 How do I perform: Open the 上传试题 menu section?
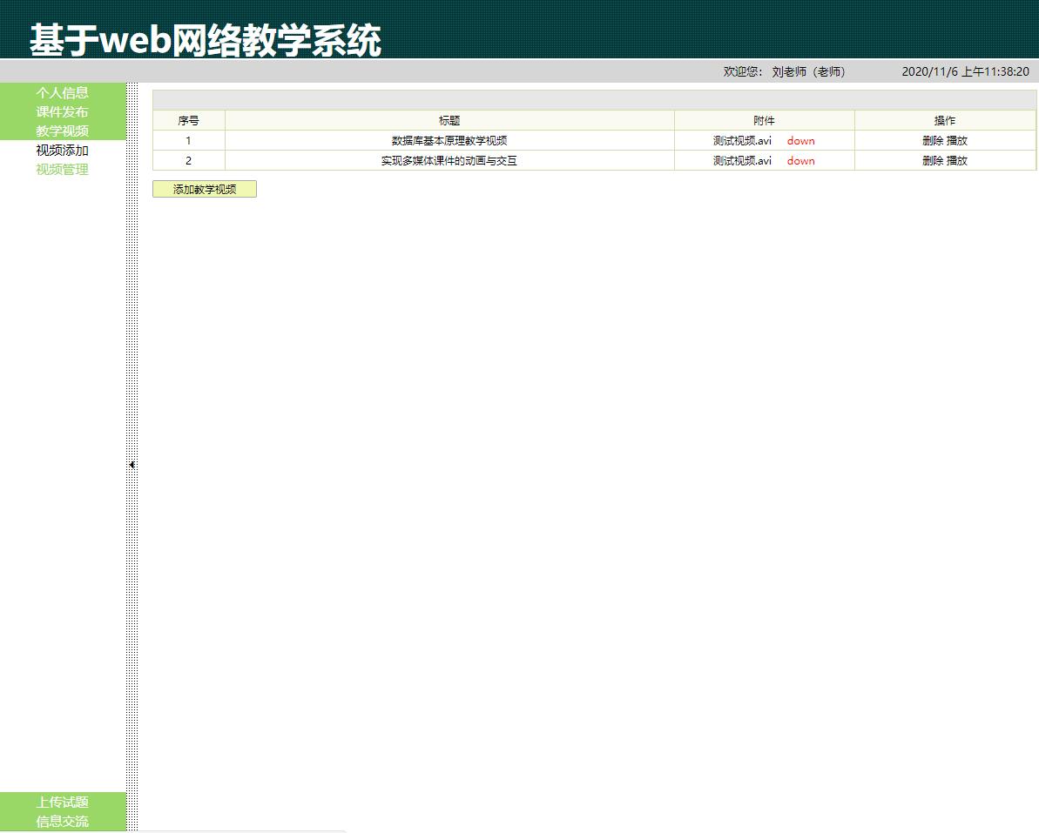tap(62, 802)
